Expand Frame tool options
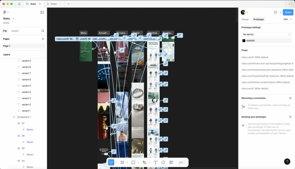The height and width of the screenshot is (169, 295). [127, 162]
